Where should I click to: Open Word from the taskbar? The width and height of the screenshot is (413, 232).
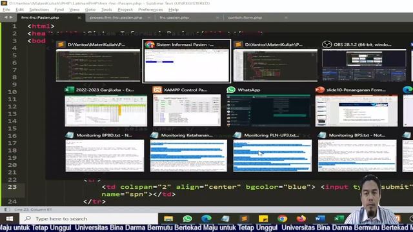pyautogui.click(x=320, y=218)
